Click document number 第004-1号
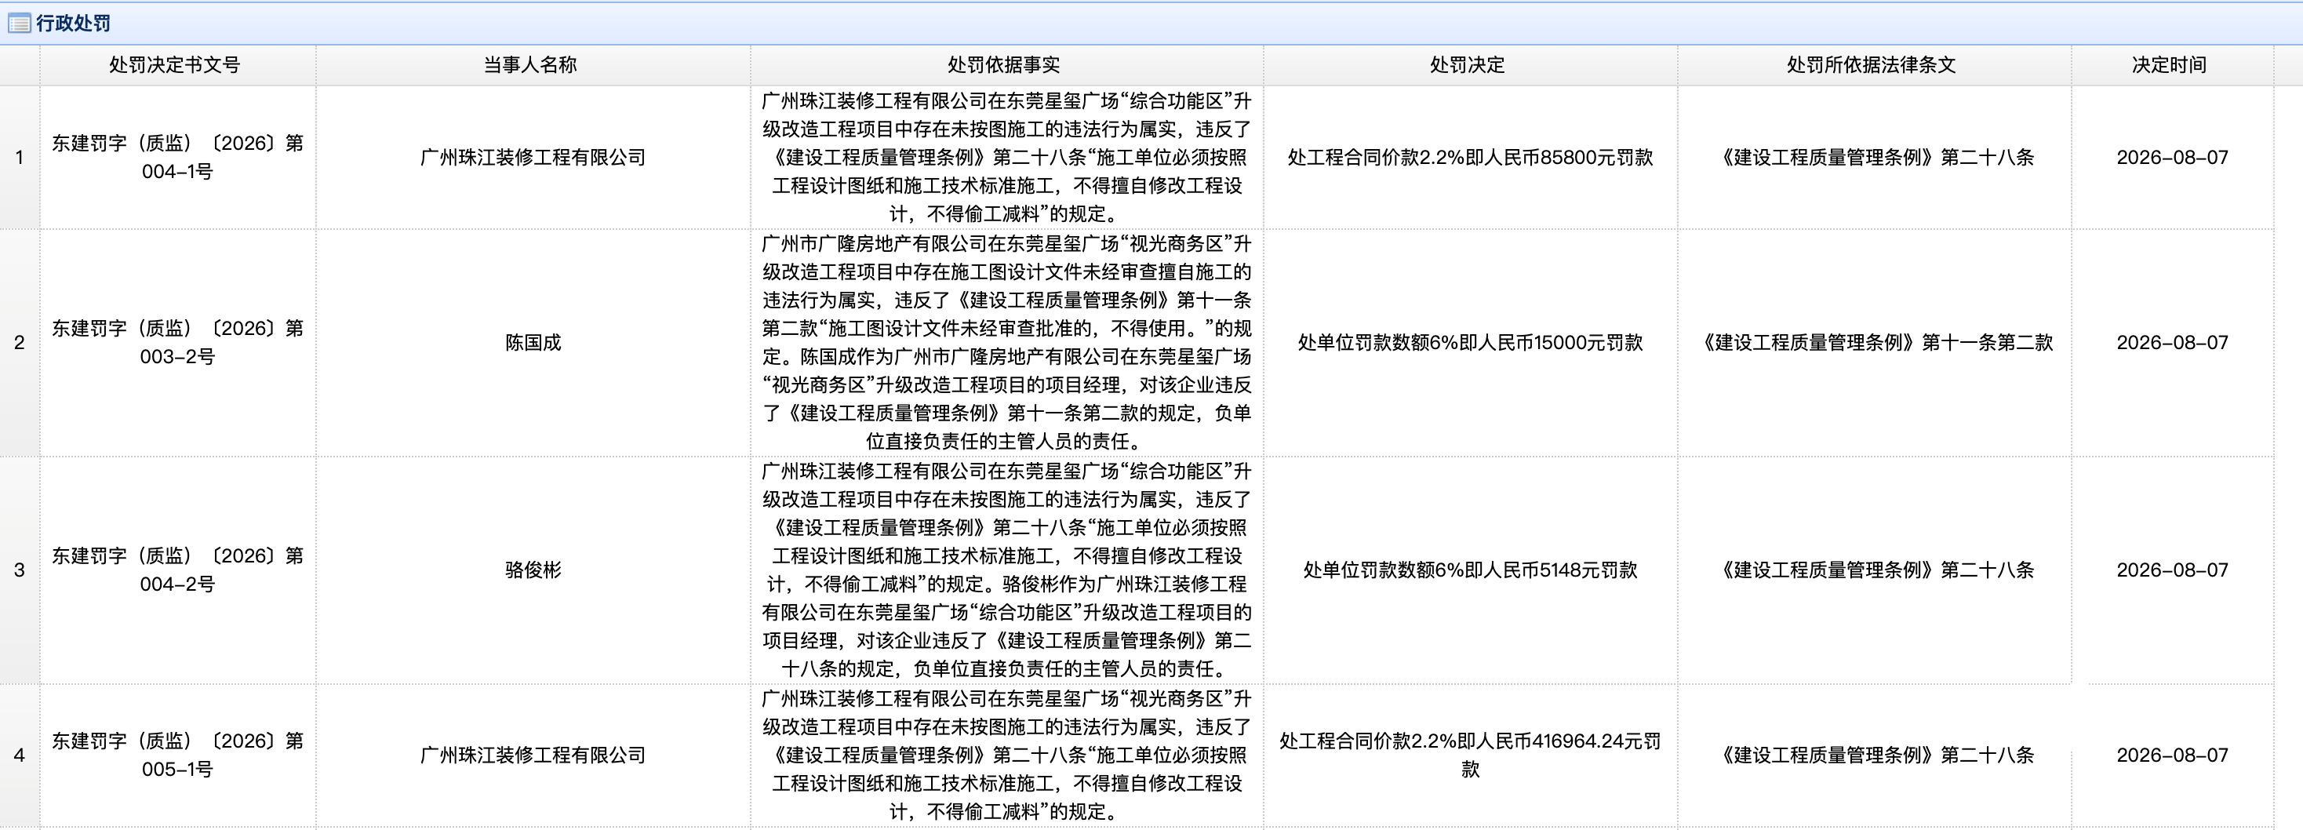Image resolution: width=2303 pixels, height=830 pixels. [x=177, y=158]
